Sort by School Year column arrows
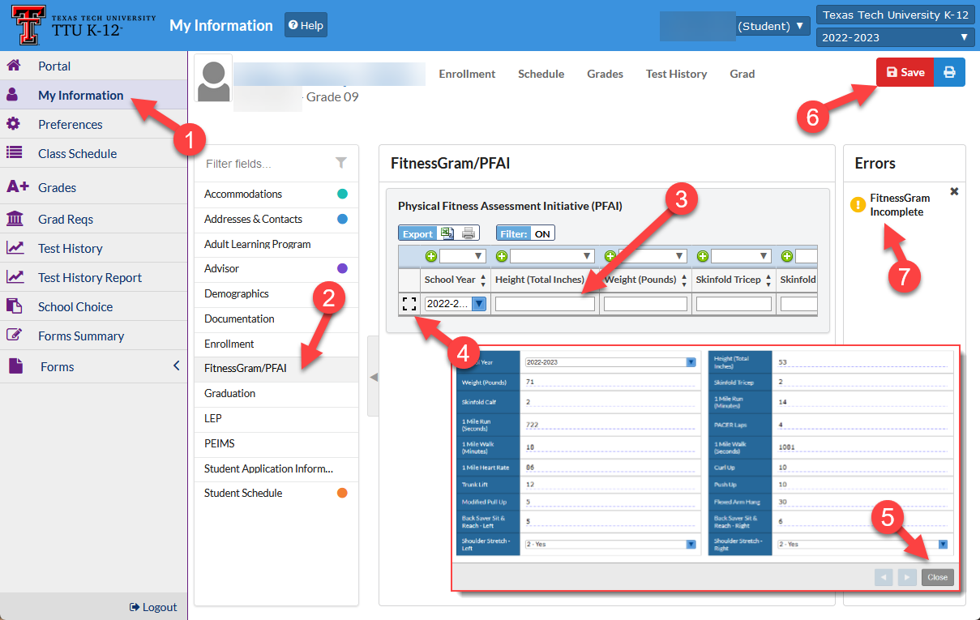980x620 pixels. click(x=483, y=280)
